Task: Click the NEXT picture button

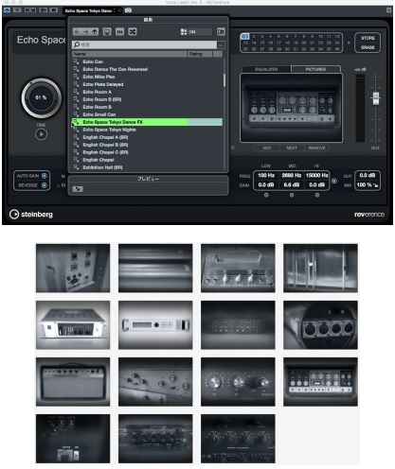Action: tap(292, 148)
